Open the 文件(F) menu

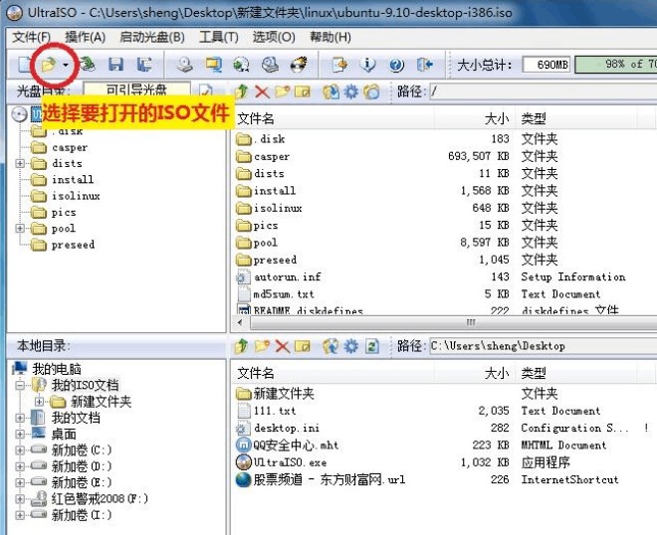pyautogui.click(x=31, y=37)
